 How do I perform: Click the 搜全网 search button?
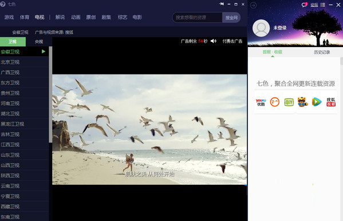[x=231, y=18]
